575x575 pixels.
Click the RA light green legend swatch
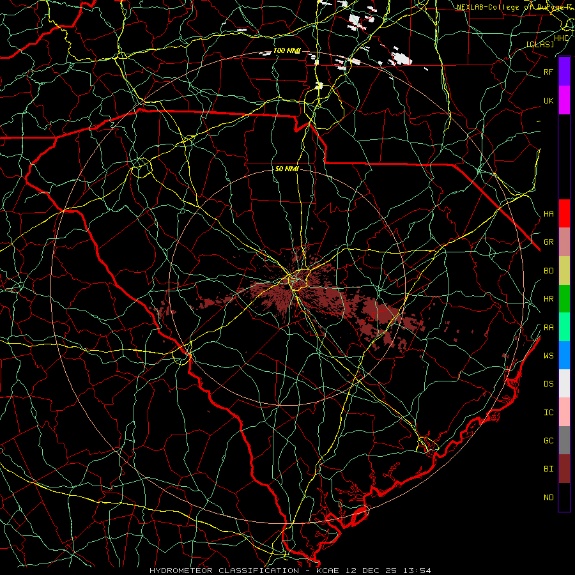coord(564,327)
